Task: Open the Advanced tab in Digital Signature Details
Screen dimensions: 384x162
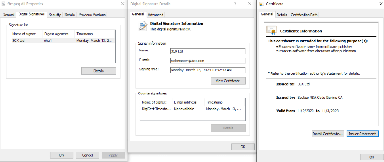Action: 155,15
